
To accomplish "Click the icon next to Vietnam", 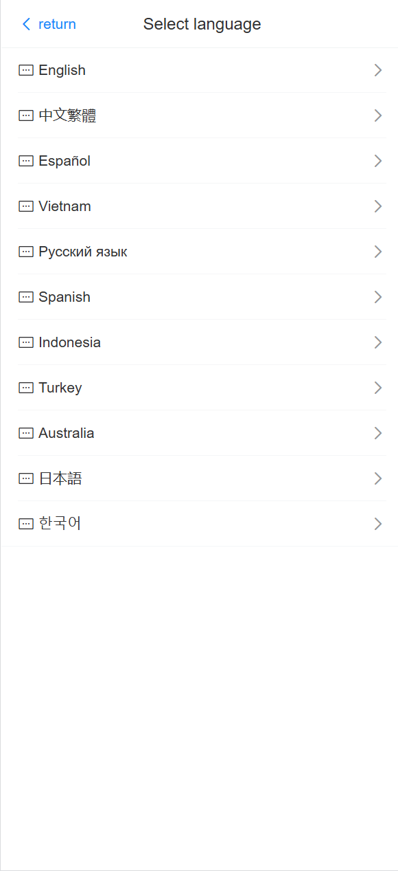I will pyautogui.click(x=26, y=206).
